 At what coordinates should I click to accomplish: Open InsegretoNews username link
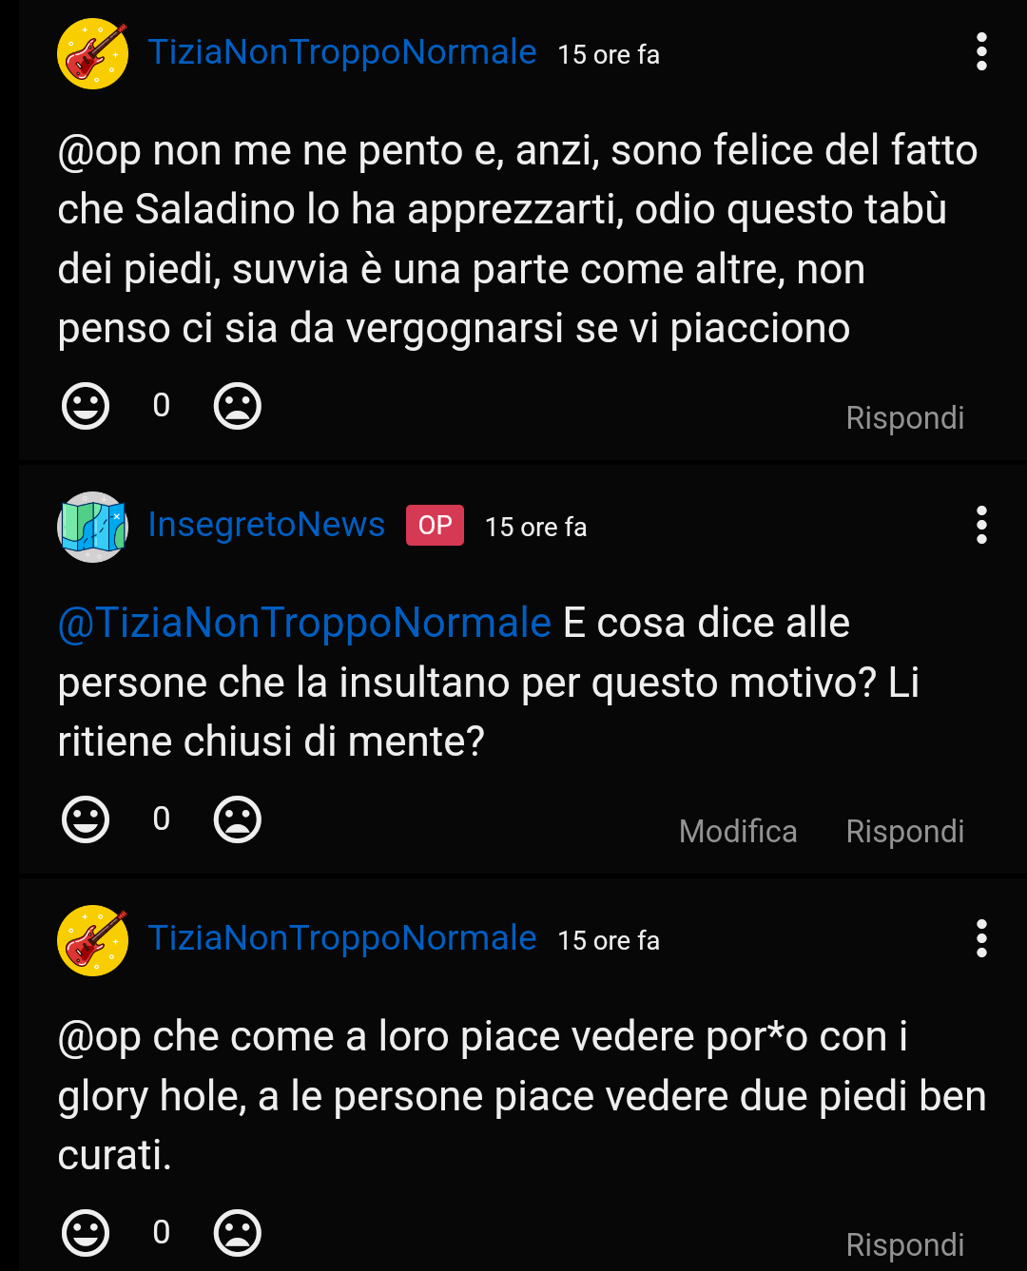[x=266, y=525]
